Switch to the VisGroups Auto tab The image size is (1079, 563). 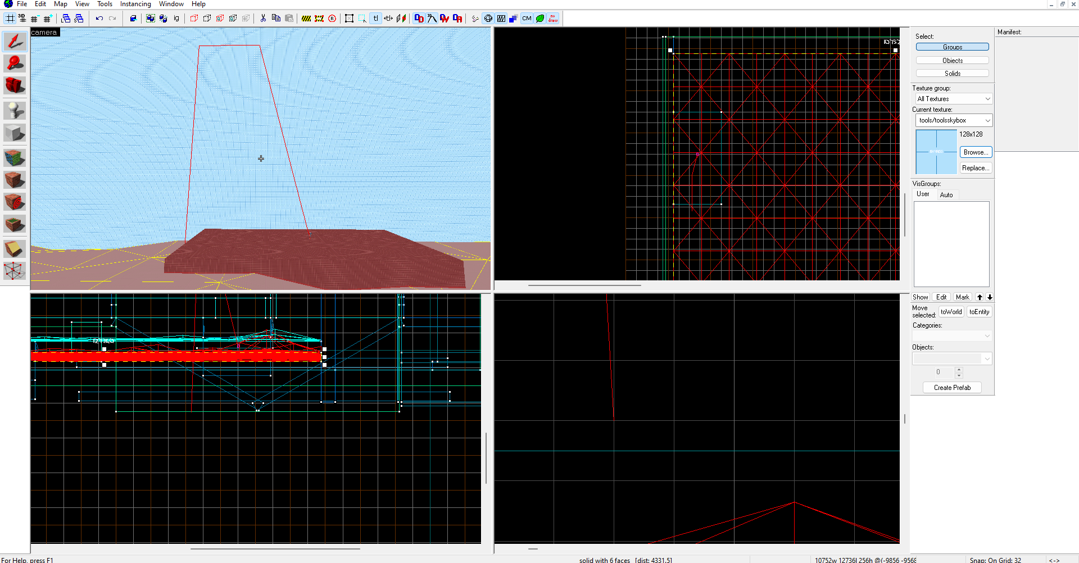coord(946,195)
